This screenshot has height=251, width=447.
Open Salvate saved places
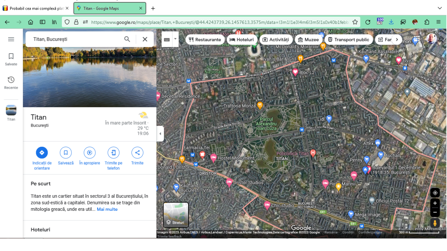pos(11,59)
